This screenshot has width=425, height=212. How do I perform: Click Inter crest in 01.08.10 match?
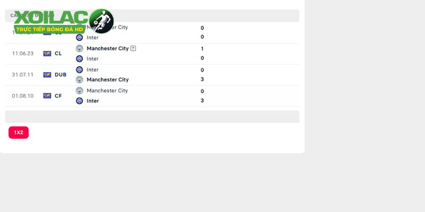point(79,101)
